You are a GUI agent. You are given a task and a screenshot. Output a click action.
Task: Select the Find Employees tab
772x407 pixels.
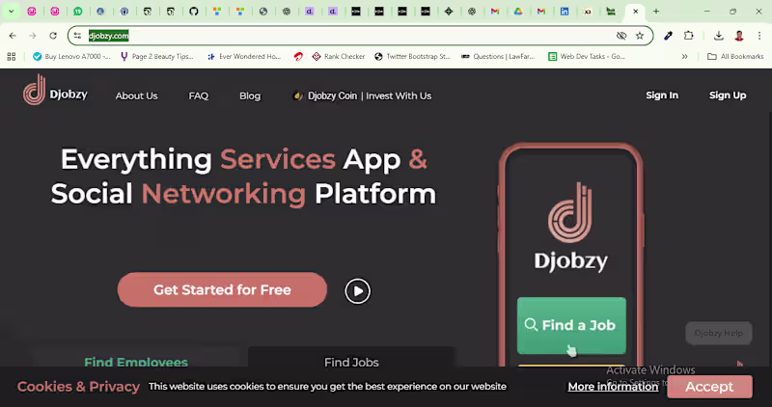136,362
